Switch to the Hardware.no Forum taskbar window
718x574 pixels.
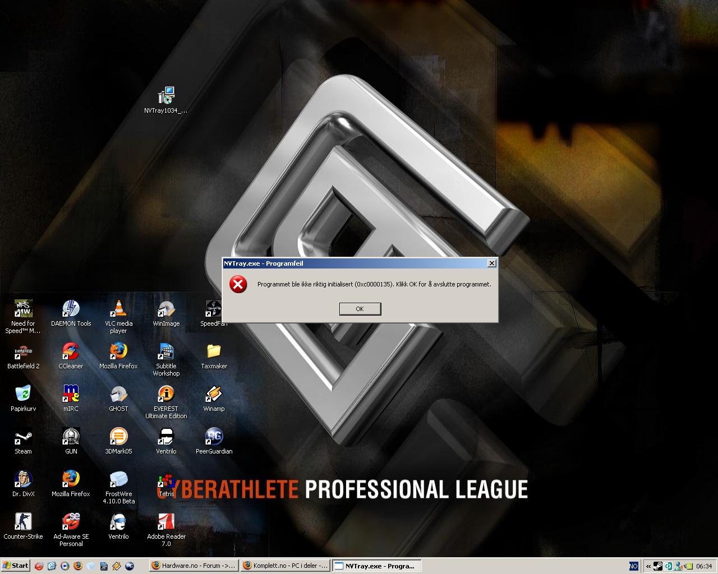(194, 566)
